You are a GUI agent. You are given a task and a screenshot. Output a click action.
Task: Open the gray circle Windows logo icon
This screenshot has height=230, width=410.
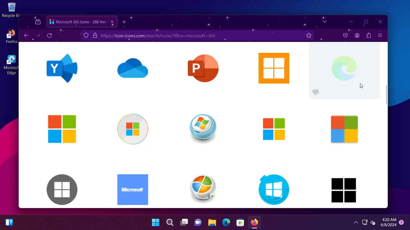pos(62,190)
